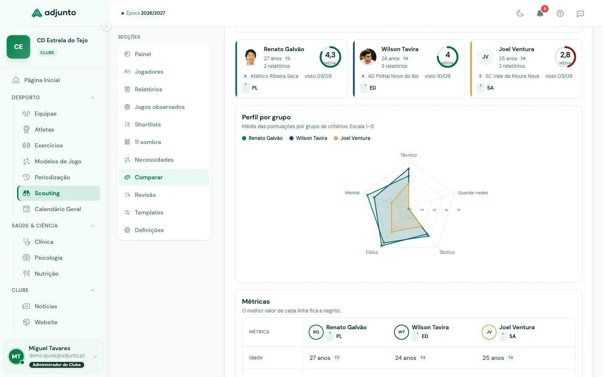Open scouting Definições
The image size is (603, 377).
click(x=164, y=230)
